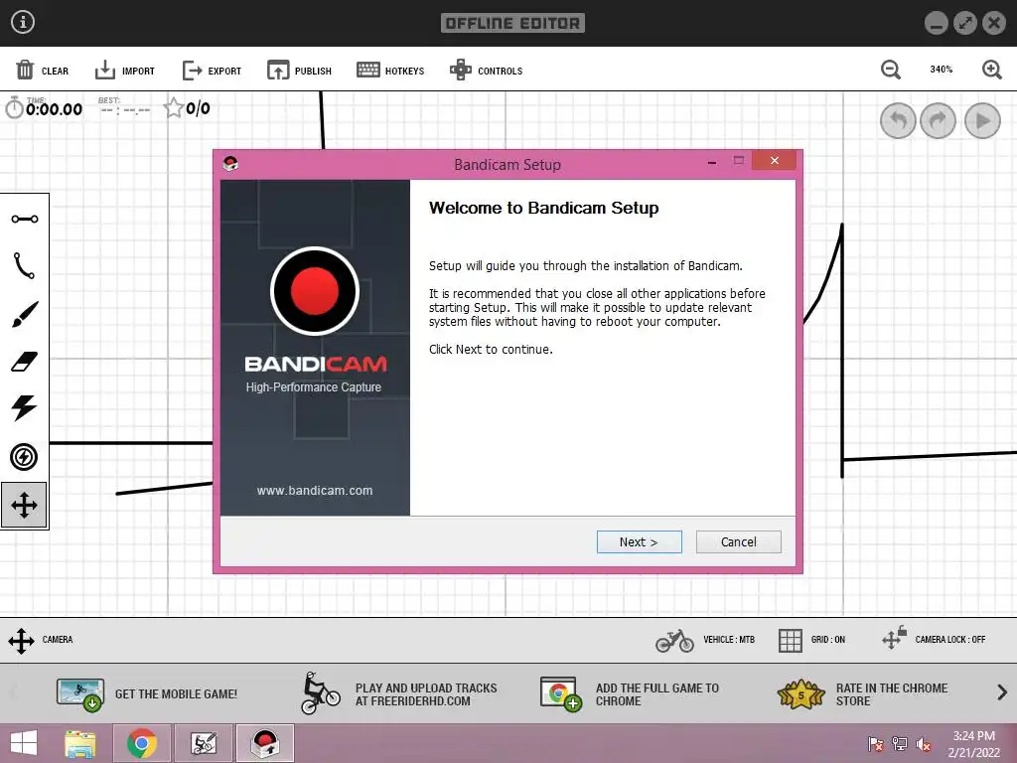Open the info icon in the title bar
The width and height of the screenshot is (1017, 763).
click(x=23, y=22)
